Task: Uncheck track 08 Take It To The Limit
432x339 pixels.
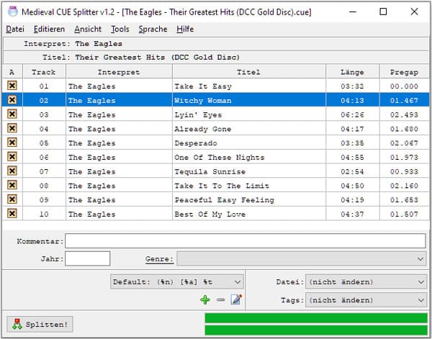Action: click(x=12, y=185)
